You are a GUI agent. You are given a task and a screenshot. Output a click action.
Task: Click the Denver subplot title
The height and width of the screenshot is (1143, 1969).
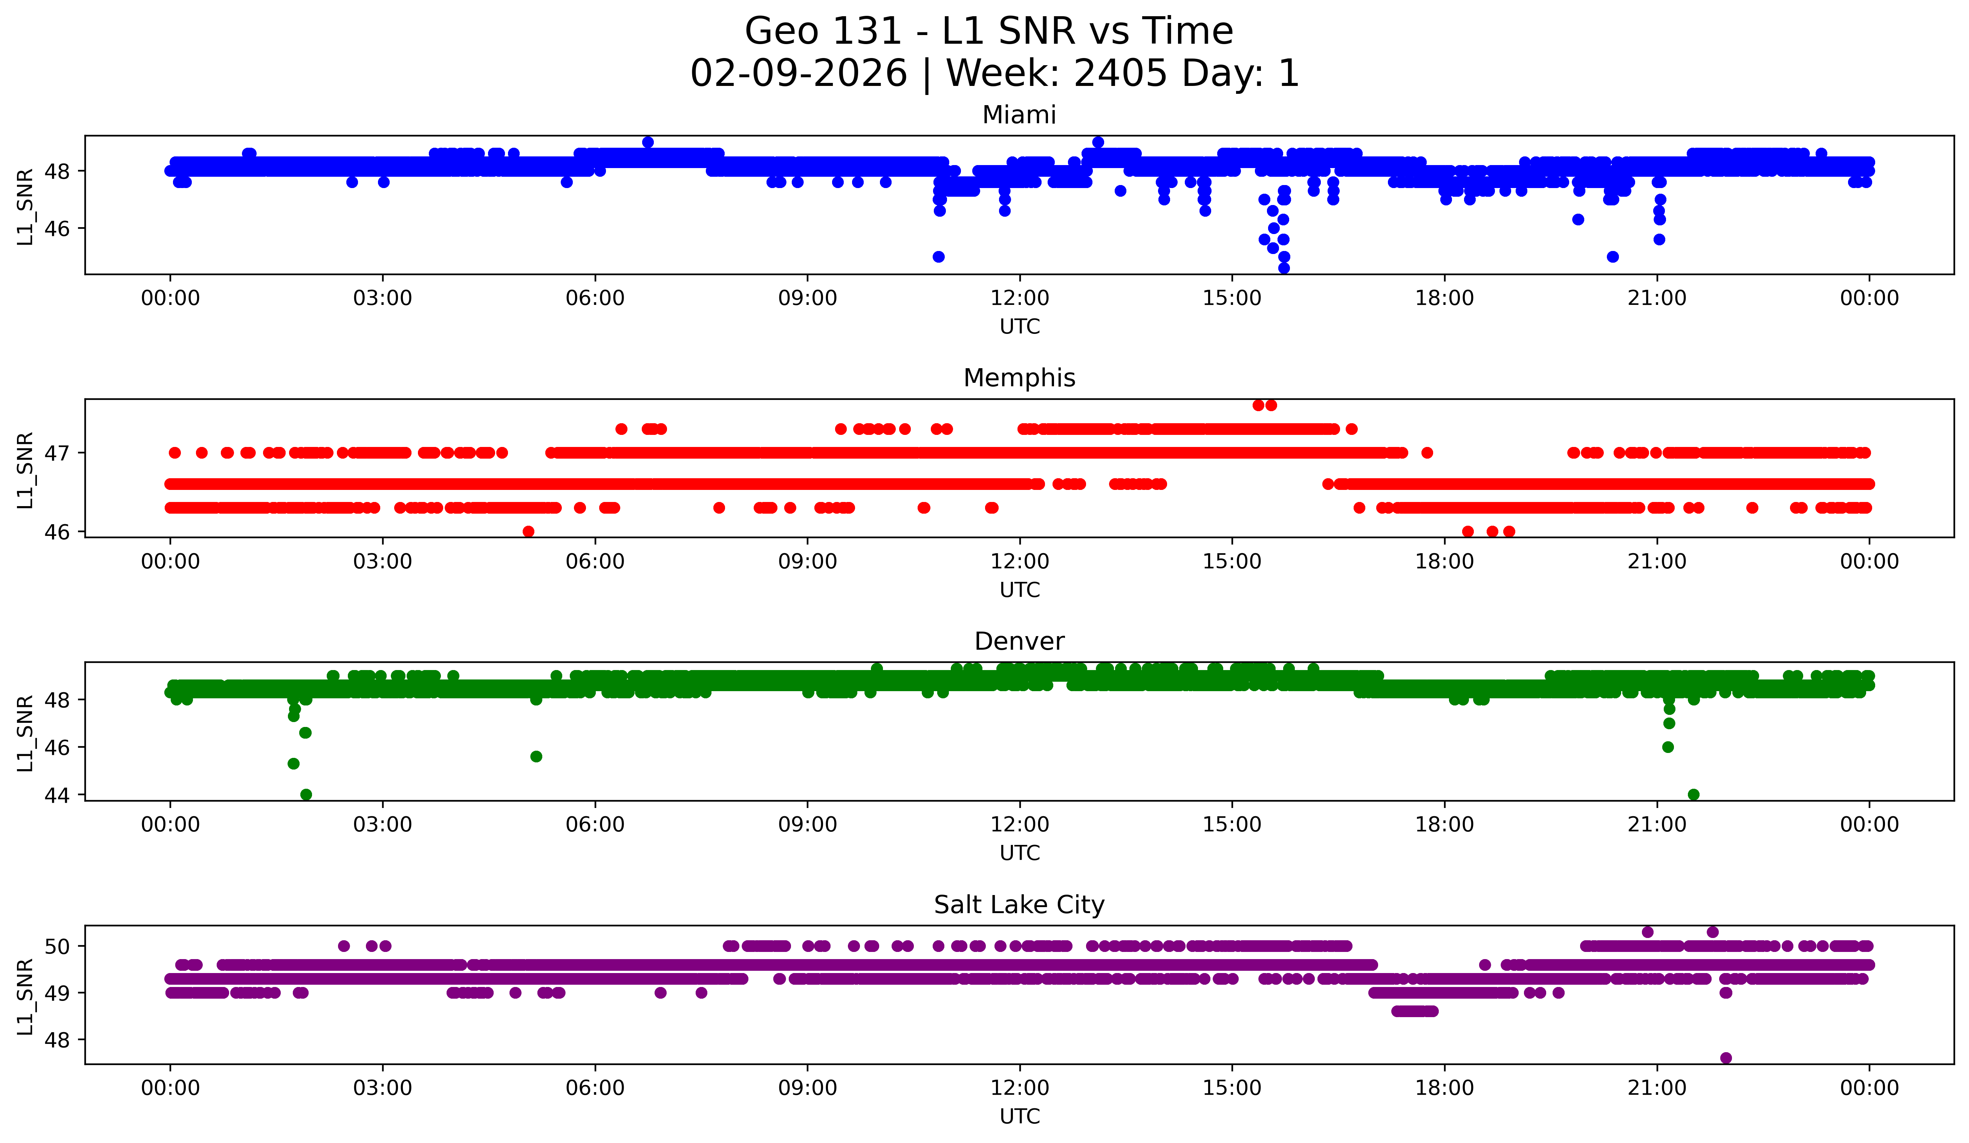(x=1019, y=641)
